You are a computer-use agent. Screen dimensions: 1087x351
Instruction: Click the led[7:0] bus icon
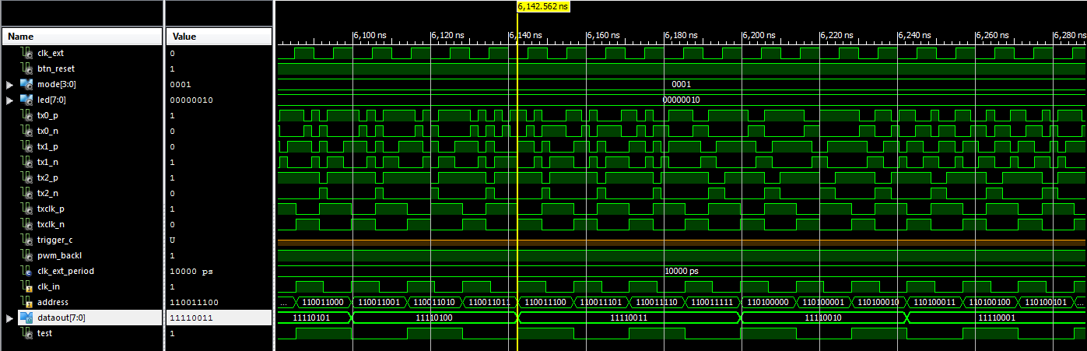[x=26, y=100]
